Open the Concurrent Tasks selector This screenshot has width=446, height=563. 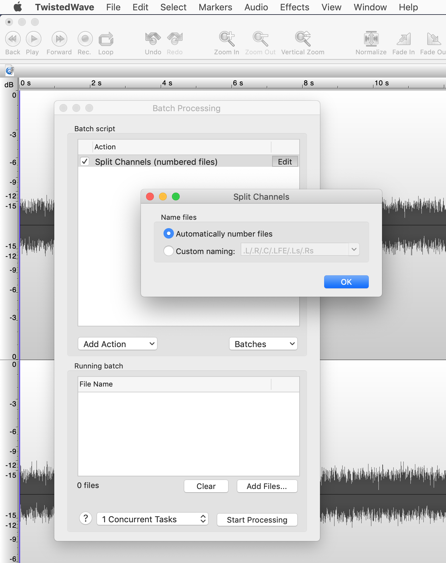[x=152, y=519]
